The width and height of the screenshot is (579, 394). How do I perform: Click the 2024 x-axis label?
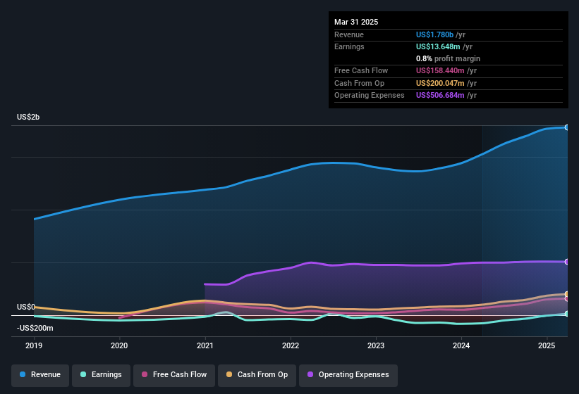(461, 345)
